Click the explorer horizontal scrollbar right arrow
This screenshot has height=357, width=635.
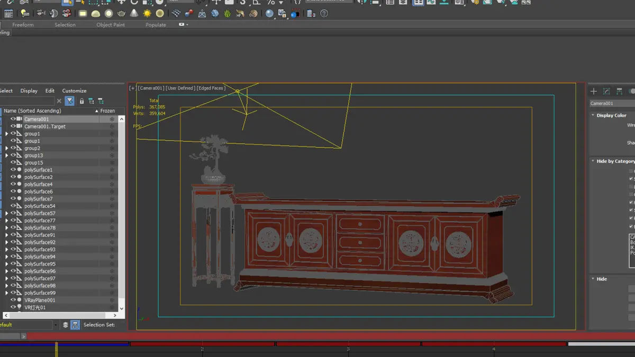click(x=115, y=315)
